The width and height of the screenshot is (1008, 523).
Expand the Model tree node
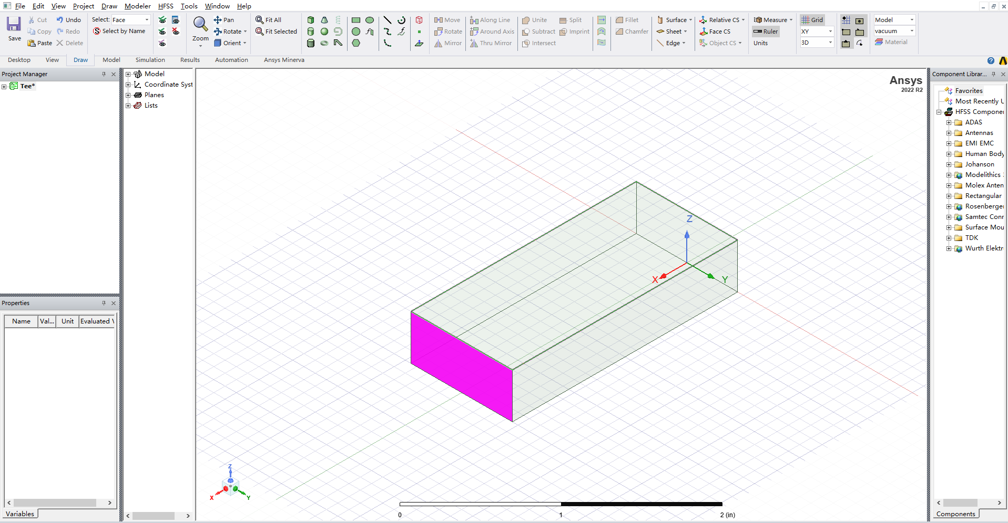tap(128, 74)
